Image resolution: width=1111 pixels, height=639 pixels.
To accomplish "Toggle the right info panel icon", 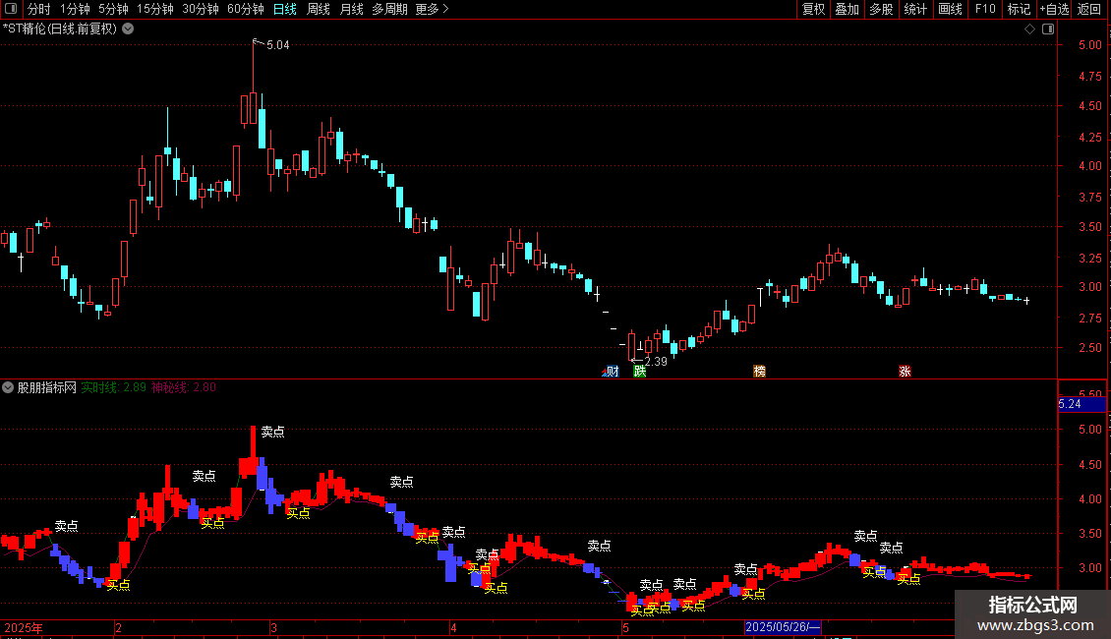I will pos(1048,29).
